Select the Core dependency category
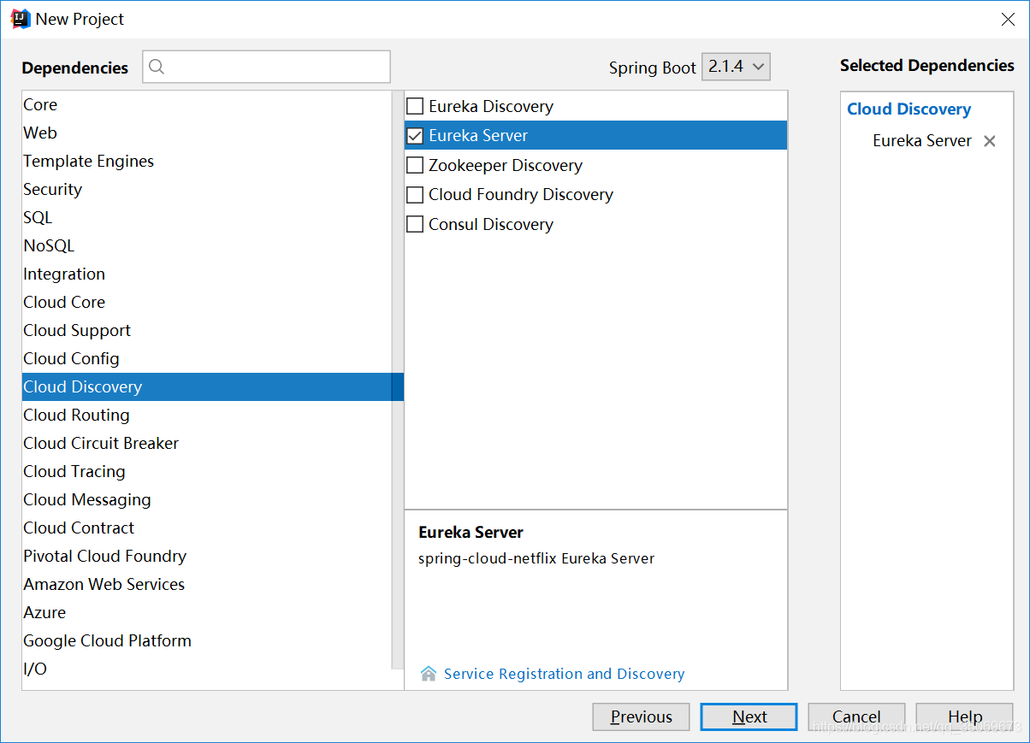Image resolution: width=1030 pixels, height=743 pixels. click(207, 104)
